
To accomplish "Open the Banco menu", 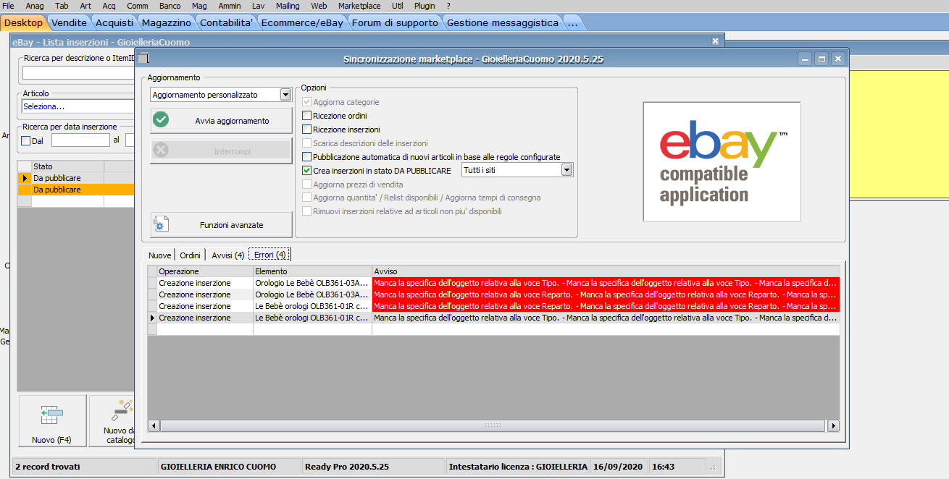I will coord(170,6).
